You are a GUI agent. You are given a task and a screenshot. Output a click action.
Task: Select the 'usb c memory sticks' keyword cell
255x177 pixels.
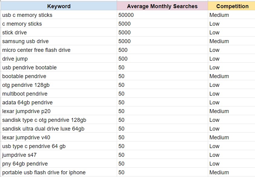[x=27, y=15]
